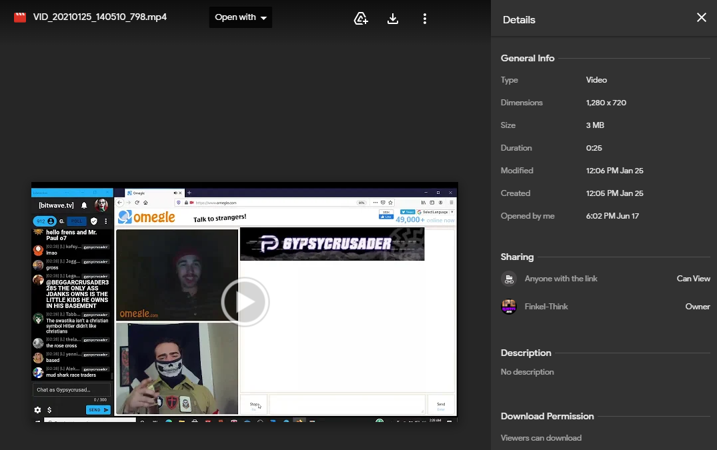Download the video file
Image resolution: width=717 pixels, height=450 pixels.
coord(393,18)
